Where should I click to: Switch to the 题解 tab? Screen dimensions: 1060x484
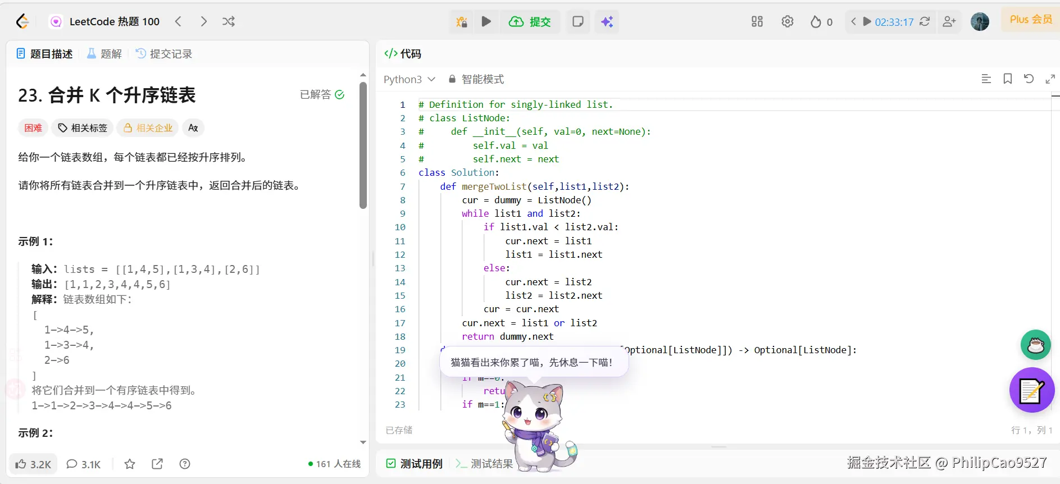coord(104,53)
